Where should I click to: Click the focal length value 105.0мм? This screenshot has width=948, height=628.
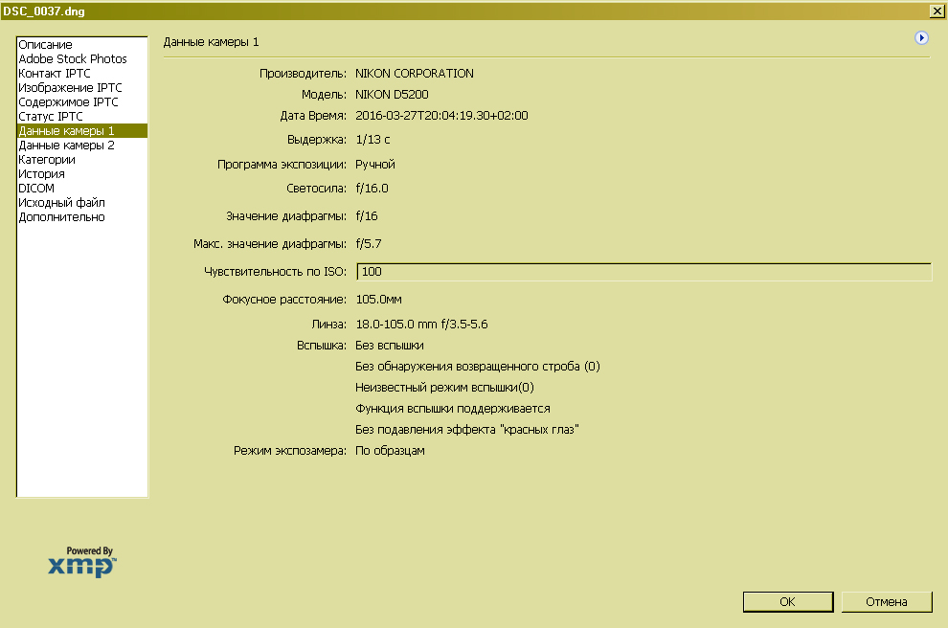[379, 300]
